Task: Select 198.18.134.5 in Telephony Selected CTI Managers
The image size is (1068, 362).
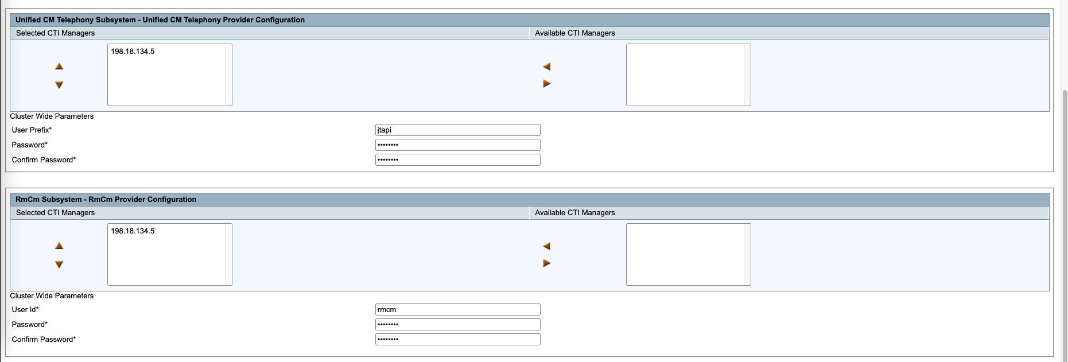Action: pos(133,52)
